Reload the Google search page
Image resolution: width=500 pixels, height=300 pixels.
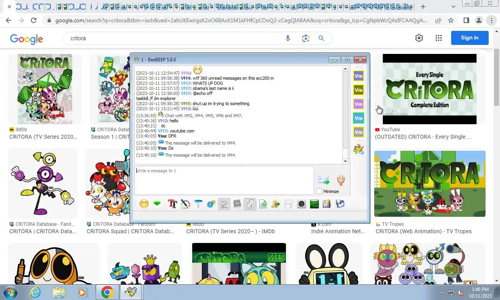34,20
